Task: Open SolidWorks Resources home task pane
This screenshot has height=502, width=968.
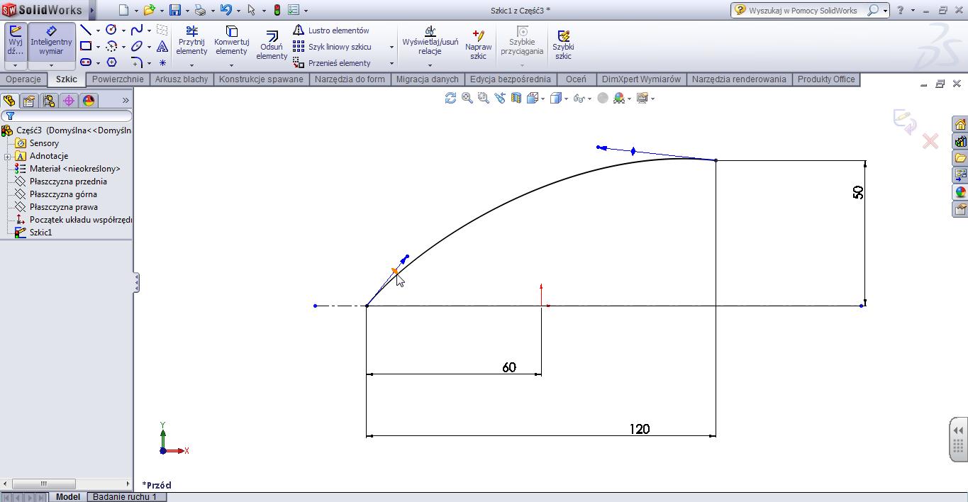Action: click(960, 124)
